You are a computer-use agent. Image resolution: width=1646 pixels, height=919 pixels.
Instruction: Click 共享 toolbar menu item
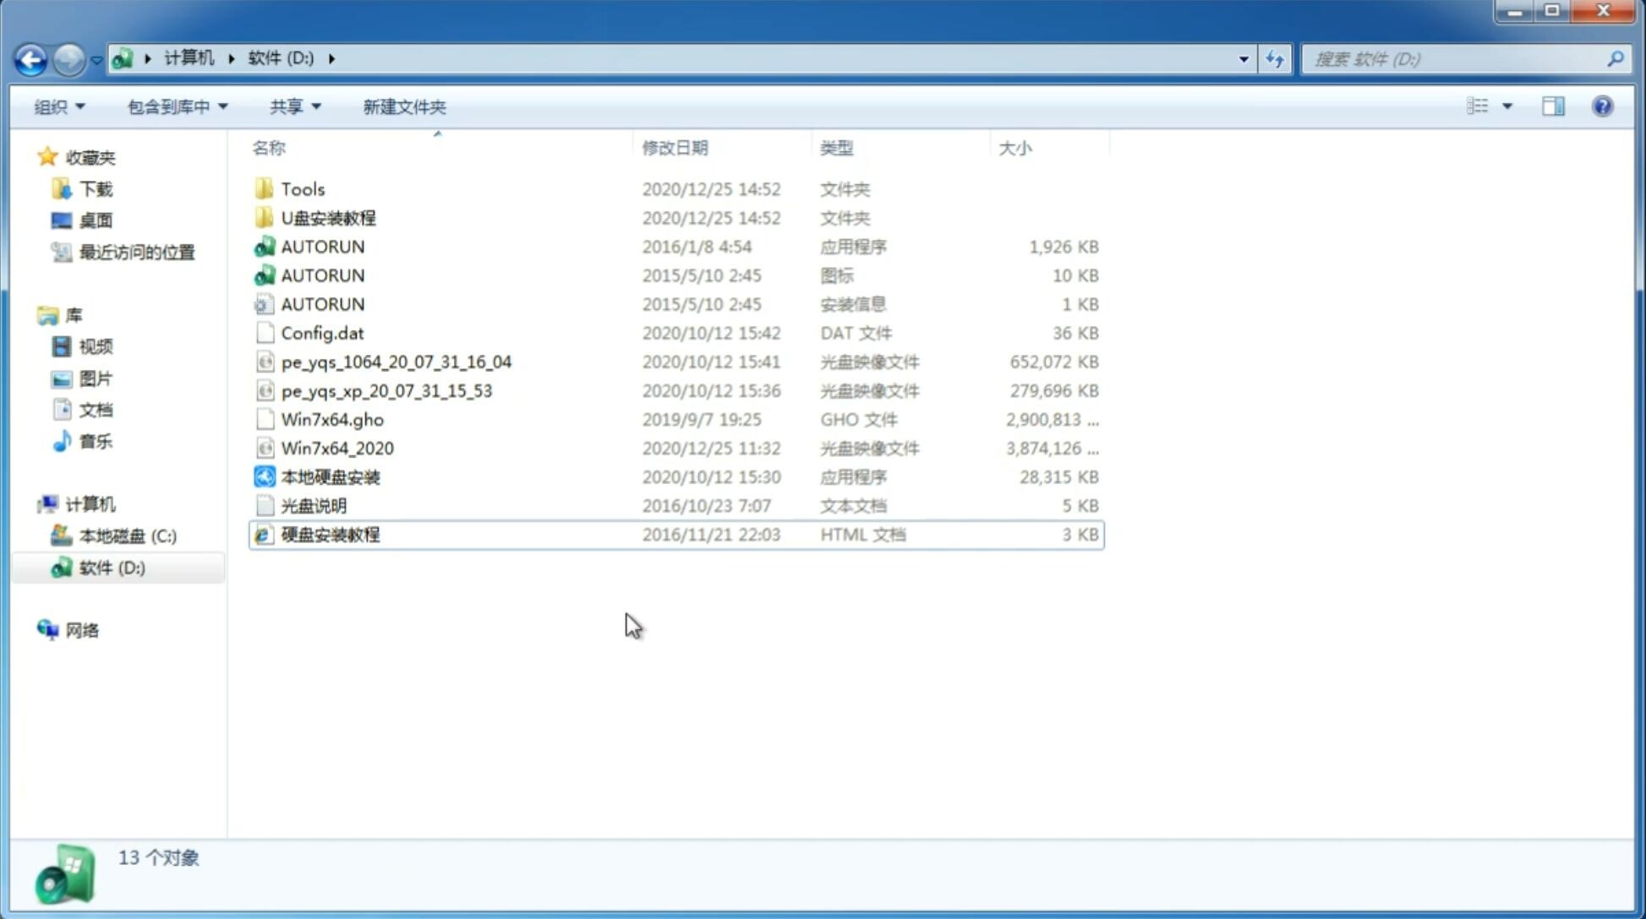tap(289, 106)
